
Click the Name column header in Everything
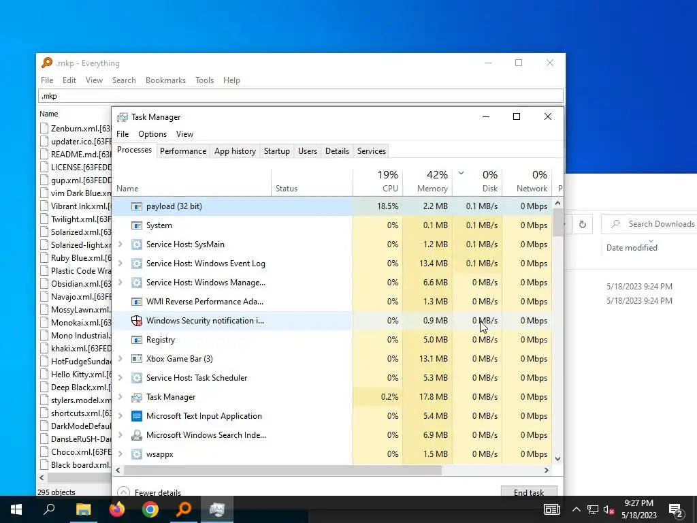(x=49, y=114)
